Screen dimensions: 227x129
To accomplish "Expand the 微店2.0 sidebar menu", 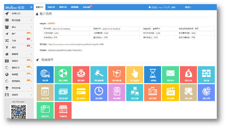I will point(19,68).
